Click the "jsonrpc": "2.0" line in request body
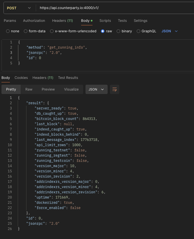Screen dimensions: 194x239 click(44, 53)
